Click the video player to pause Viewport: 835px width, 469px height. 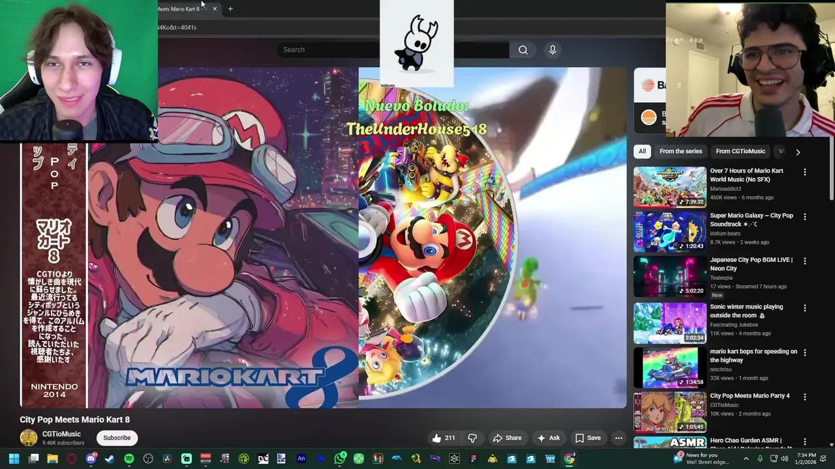click(323, 238)
